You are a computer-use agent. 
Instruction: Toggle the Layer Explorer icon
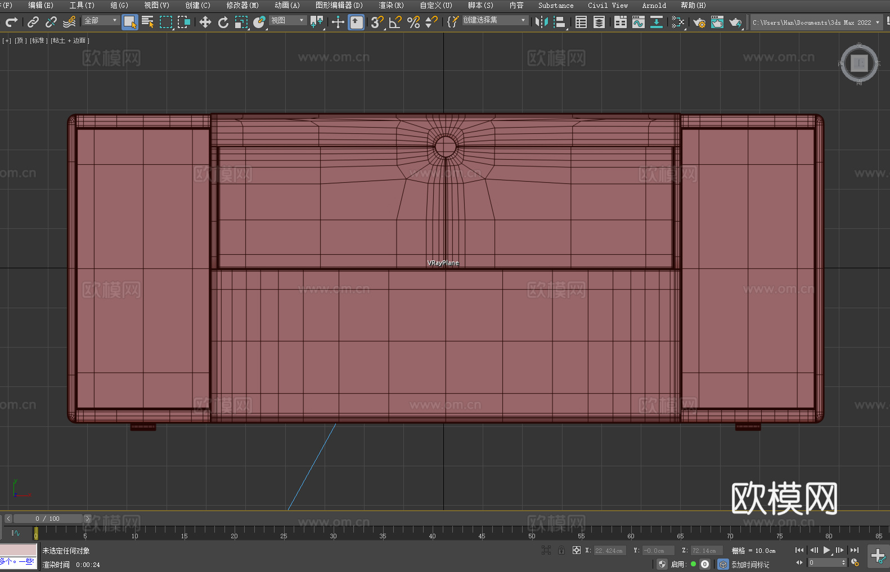(599, 22)
